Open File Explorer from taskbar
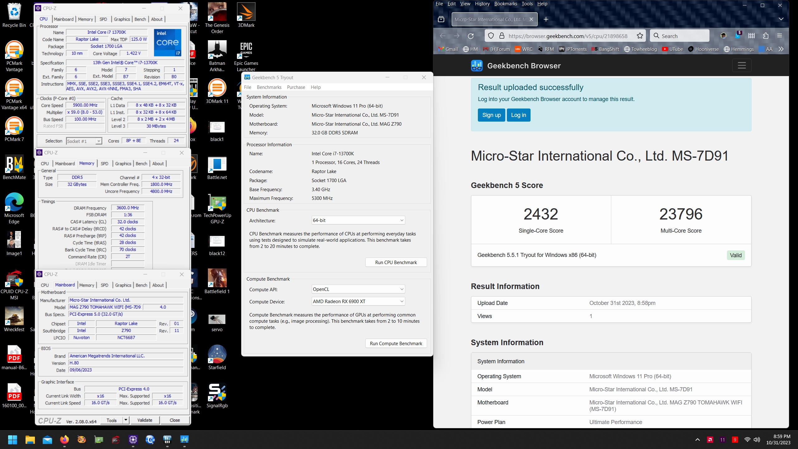Screen dimensions: 798x449 [x=30, y=440]
